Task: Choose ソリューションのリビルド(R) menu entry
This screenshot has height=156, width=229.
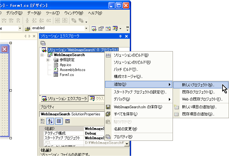Action: tap(139, 62)
